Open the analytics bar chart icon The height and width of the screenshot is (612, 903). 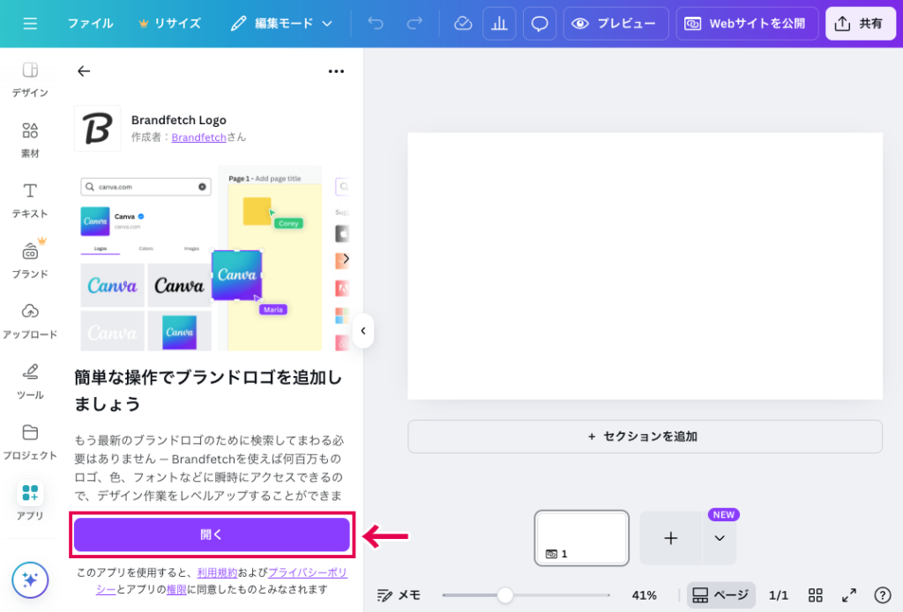pos(499,24)
